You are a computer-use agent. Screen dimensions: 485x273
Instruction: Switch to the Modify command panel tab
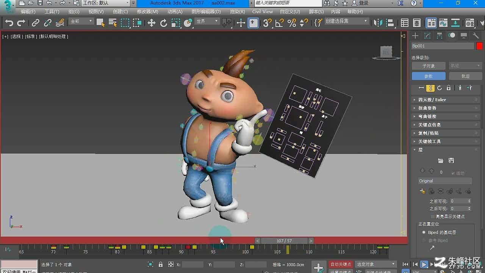tap(428, 36)
